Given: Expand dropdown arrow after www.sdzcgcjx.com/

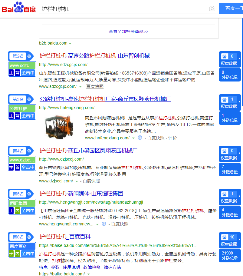Looking at the screenshot, I should (x=80, y=87).
